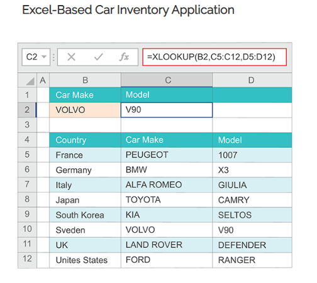Select the cell 'Italy'

click(85, 184)
